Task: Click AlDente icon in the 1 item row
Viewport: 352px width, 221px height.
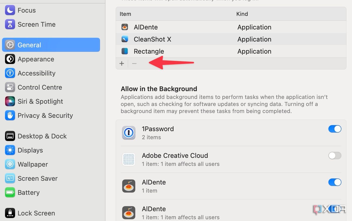Action: pyautogui.click(x=129, y=186)
